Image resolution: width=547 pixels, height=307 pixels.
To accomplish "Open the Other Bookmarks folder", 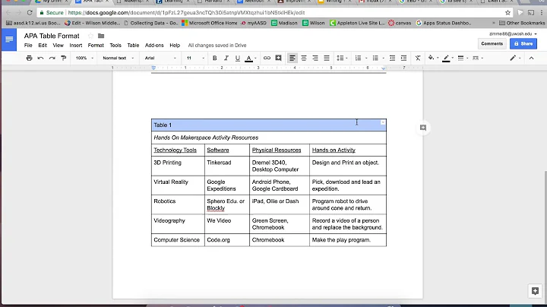I will pos(522,23).
